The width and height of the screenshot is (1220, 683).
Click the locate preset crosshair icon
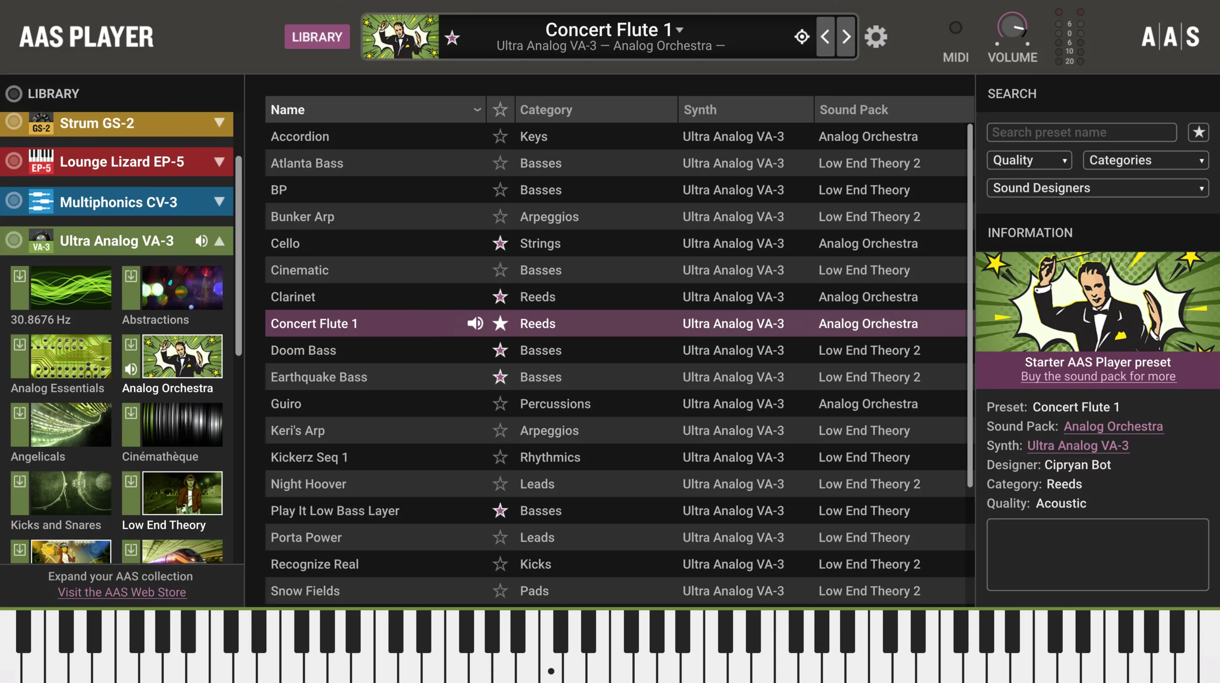point(802,37)
